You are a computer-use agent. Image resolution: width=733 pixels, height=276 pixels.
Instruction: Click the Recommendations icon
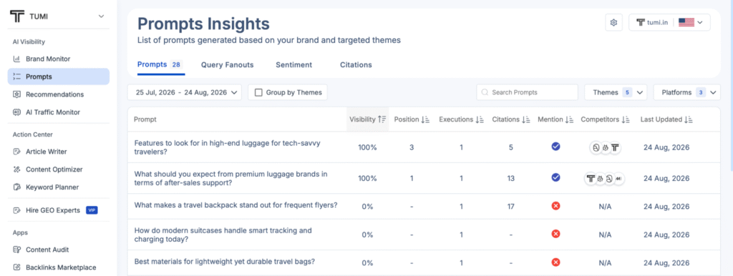16,94
